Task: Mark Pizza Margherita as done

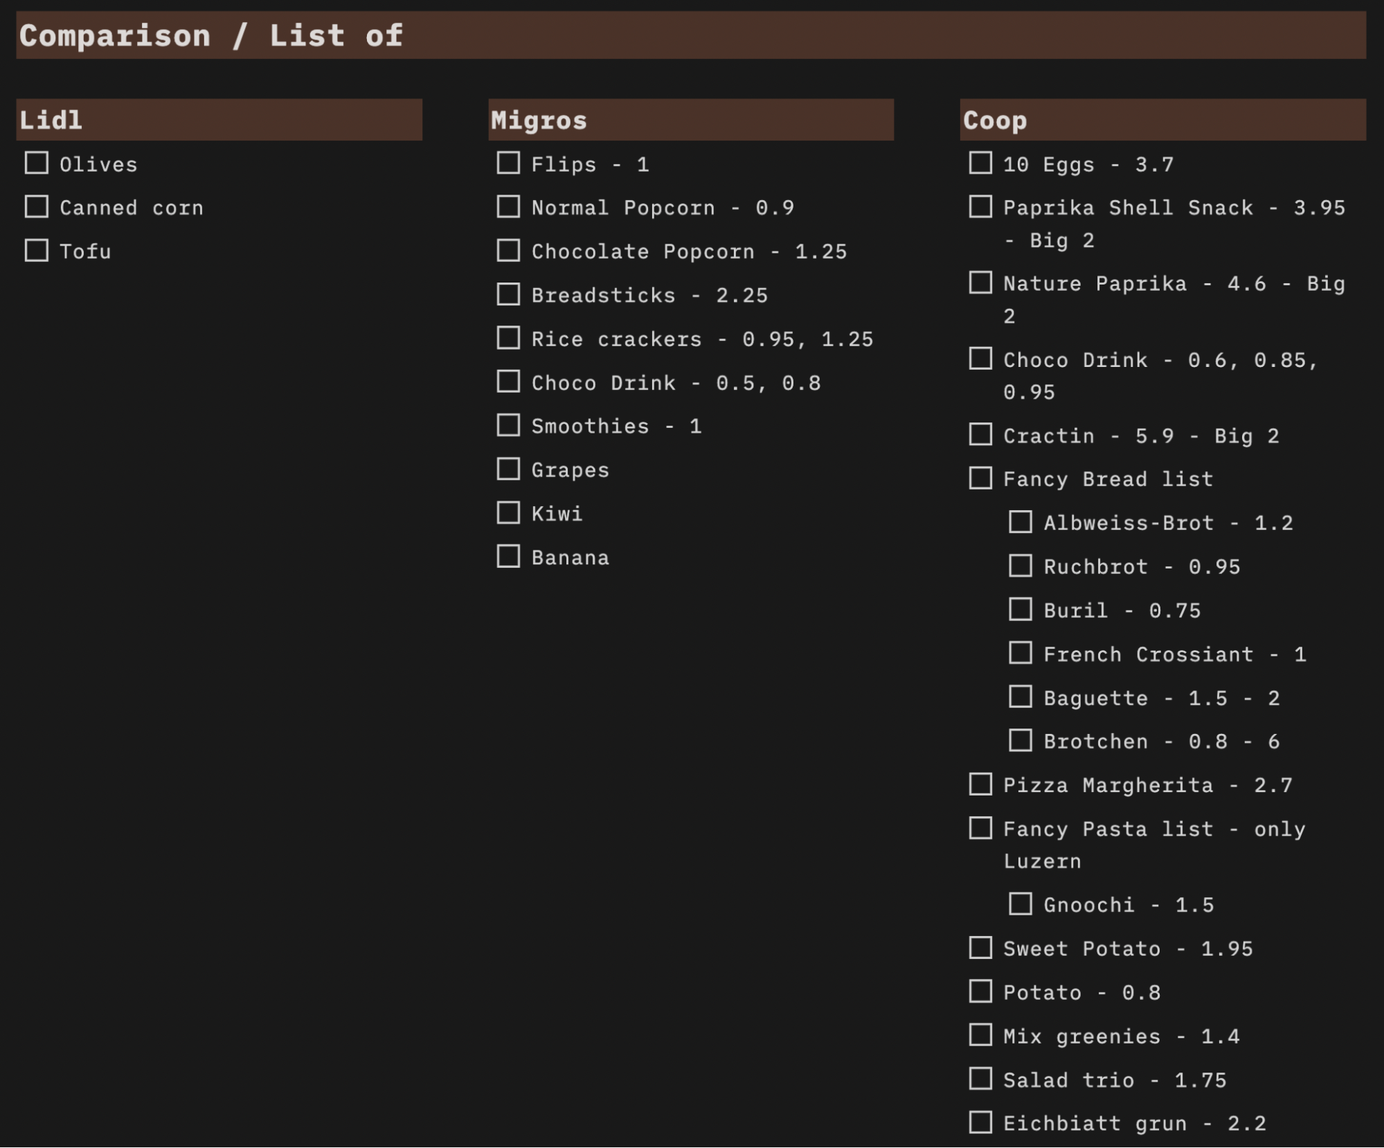Action: pyautogui.click(x=980, y=784)
